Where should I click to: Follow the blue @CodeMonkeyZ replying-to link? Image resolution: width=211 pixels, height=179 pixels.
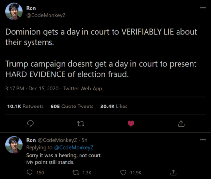pyautogui.click(x=74, y=147)
